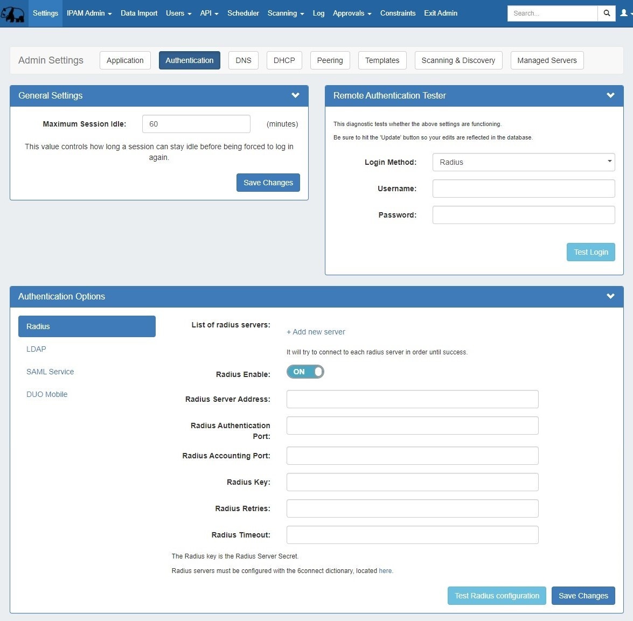This screenshot has height=621, width=633.
Task: Click the 6connect elephant logo icon
Action: click(x=13, y=13)
